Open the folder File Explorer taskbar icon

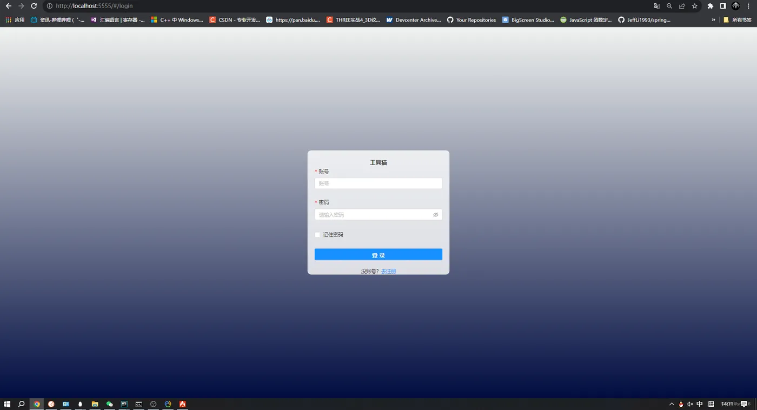click(x=95, y=404)
